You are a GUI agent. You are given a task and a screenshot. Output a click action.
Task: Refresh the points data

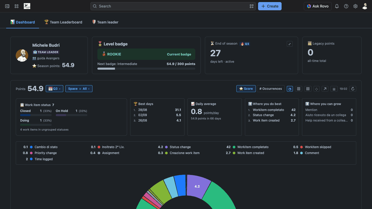click(353, 89)
